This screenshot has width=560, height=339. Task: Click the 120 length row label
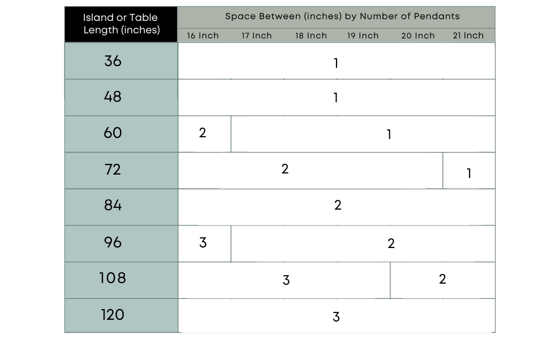tap(113, 315)
